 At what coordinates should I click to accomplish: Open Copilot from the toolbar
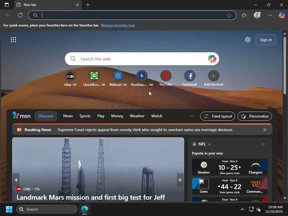pyautogui.click(x=282, y=15)
